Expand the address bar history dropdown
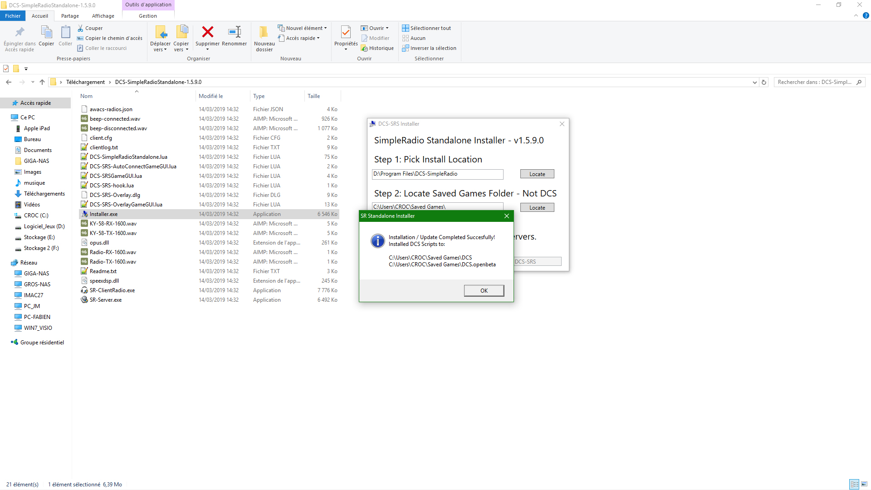Screen dimensions: 871x490 [754, 82]
